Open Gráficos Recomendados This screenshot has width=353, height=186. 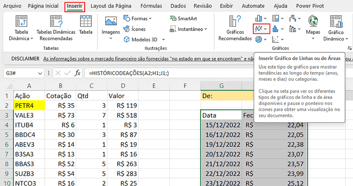tap(235, 28)
